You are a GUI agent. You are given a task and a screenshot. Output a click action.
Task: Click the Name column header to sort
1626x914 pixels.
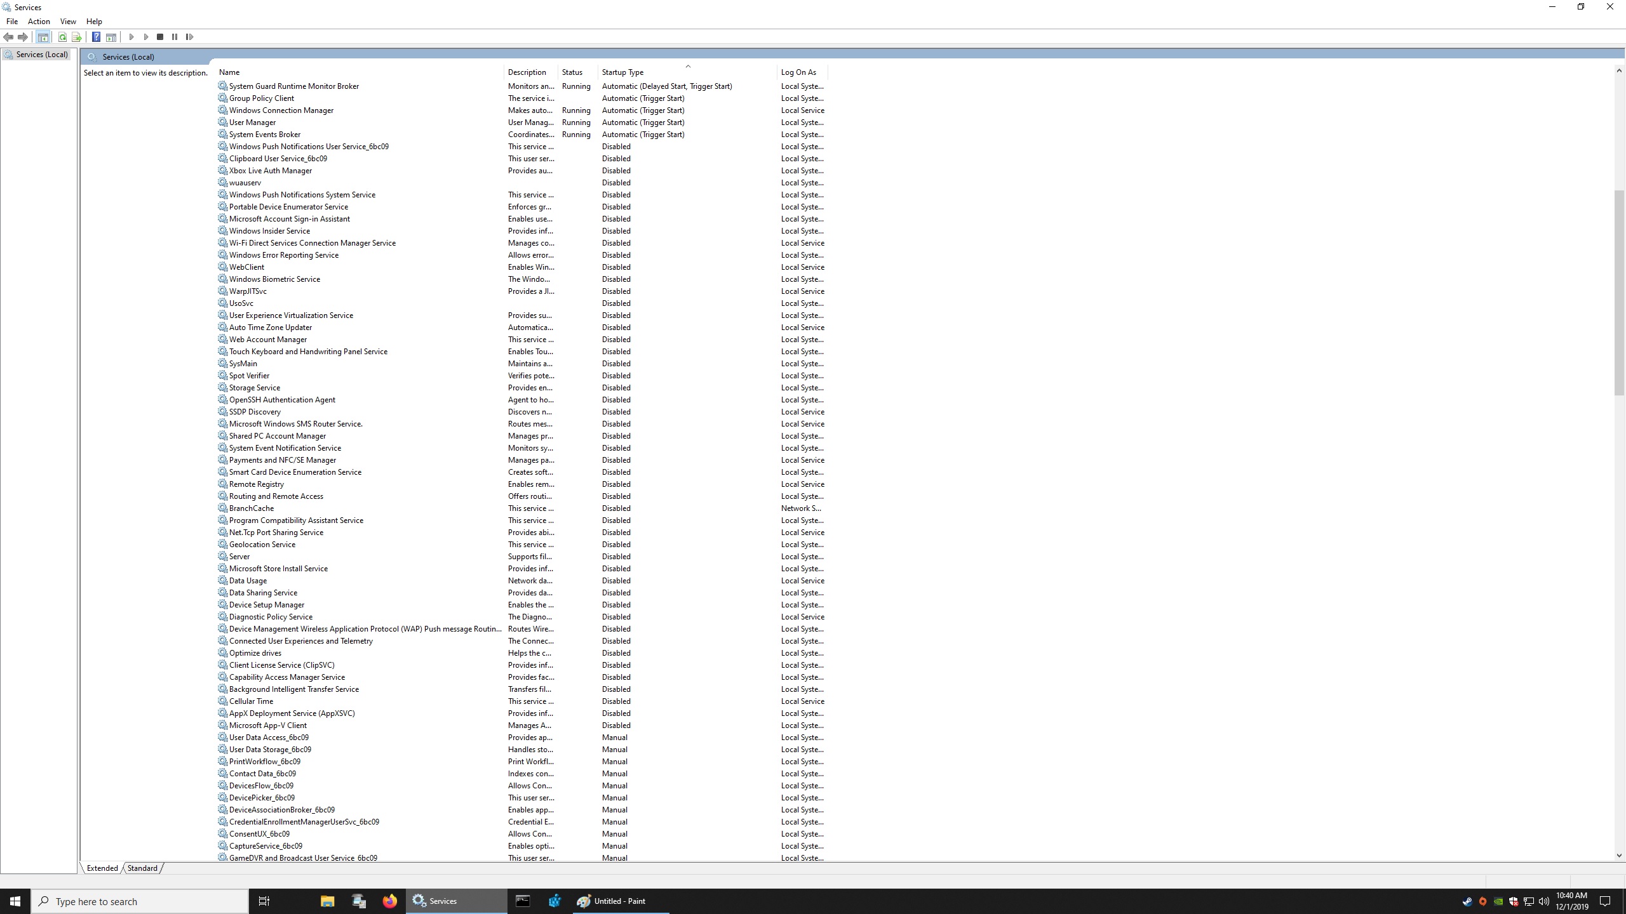[x=229, y=72]
